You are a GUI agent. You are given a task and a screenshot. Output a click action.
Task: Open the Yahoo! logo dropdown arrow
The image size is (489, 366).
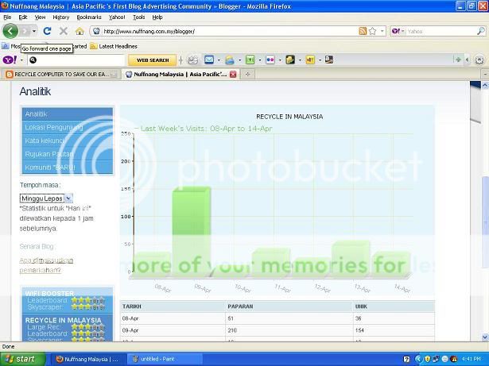pyautogui.click(x=21, y=60)
